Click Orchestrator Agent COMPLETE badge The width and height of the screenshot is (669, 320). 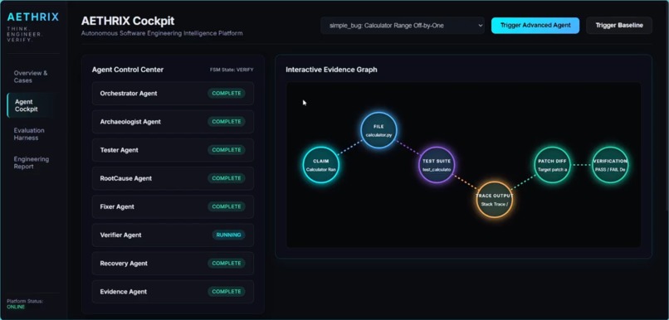point(227,94)
